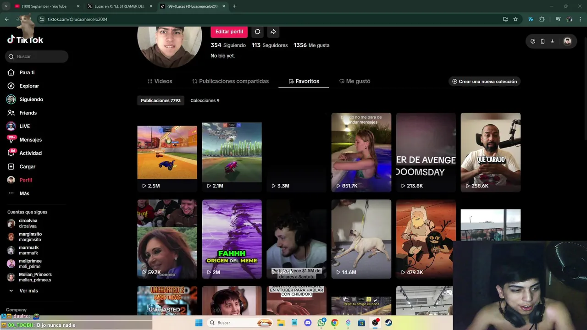This screenshot has height=330, width=587.
Task: Click the browser back arrow
Action: 7,19
